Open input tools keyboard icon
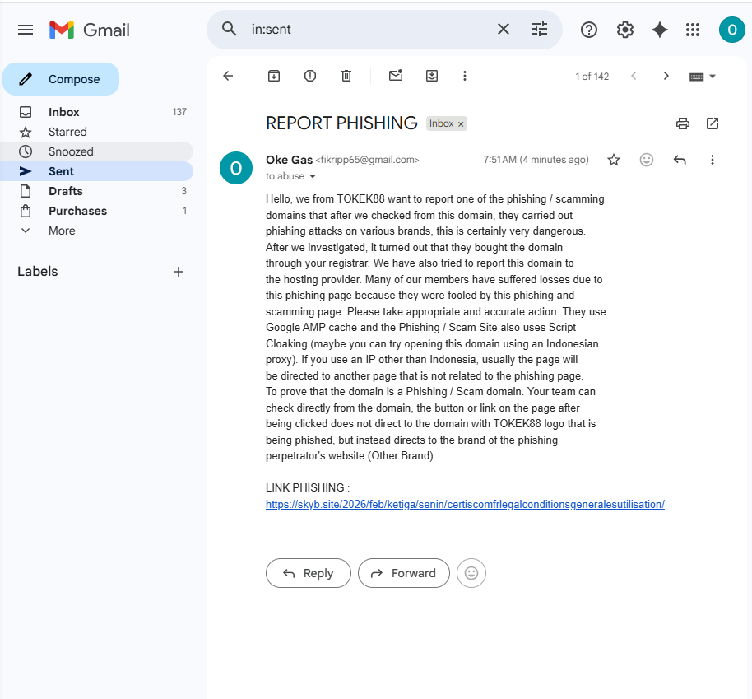The width and height of the screenshot is (752, 699). 696,77
